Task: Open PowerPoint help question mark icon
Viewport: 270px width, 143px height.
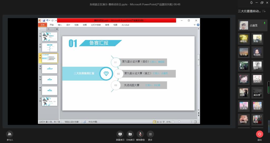Action: tap(198, 25)
